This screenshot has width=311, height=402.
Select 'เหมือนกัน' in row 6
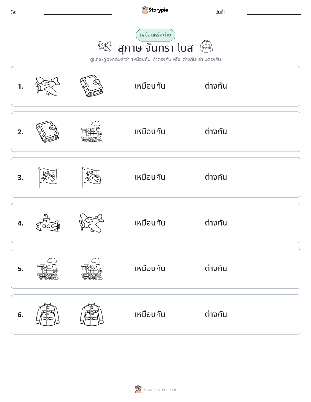click(x=150, y=314)
